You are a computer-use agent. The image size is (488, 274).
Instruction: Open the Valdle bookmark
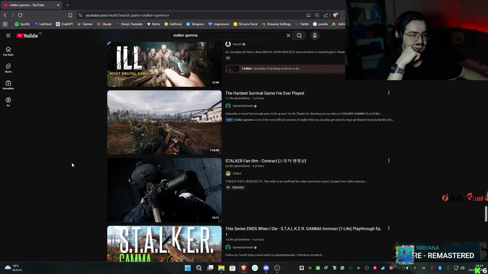click(x=302, y=24)
